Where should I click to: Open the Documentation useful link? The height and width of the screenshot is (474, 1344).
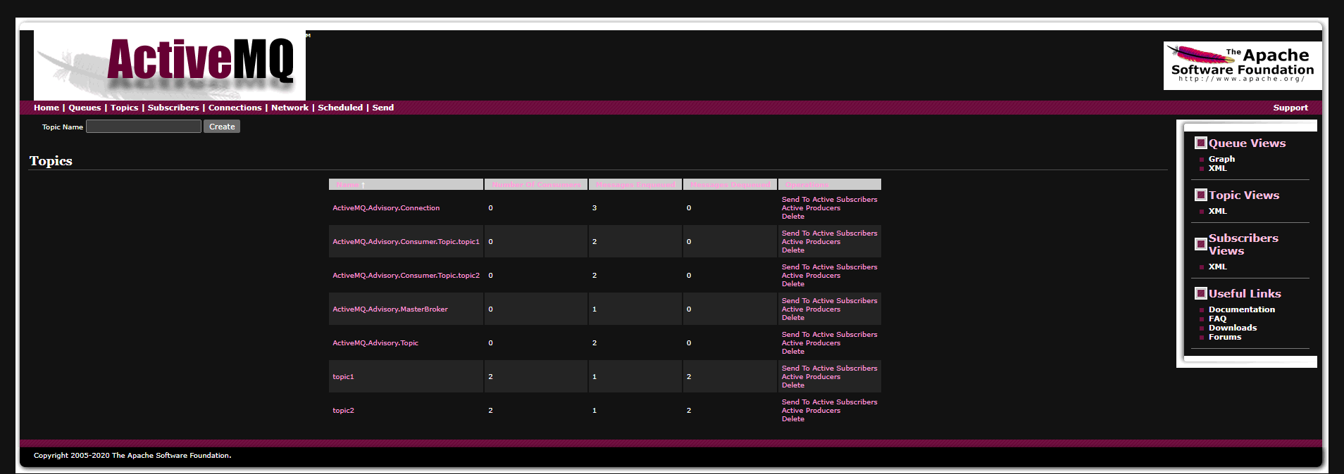pos(1242,309)
